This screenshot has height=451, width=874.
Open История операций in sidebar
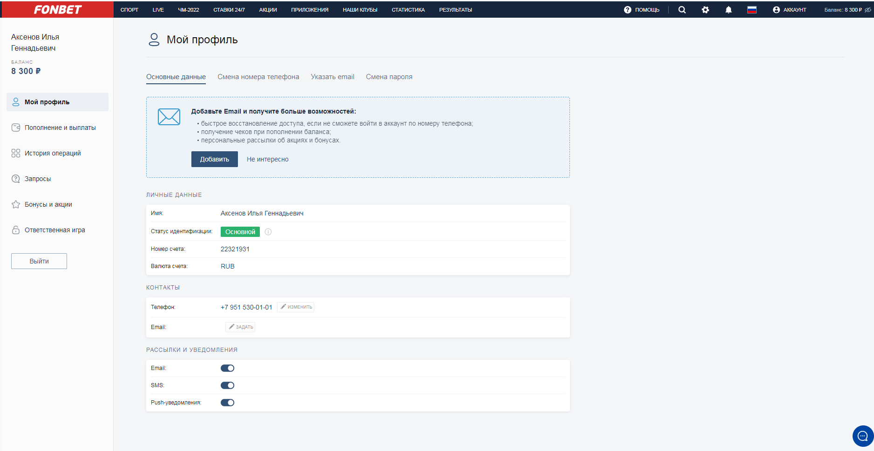tap(53, 153)
